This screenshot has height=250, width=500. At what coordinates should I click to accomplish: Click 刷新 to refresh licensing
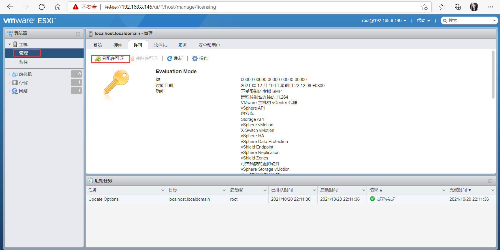(x=175, y=59)
